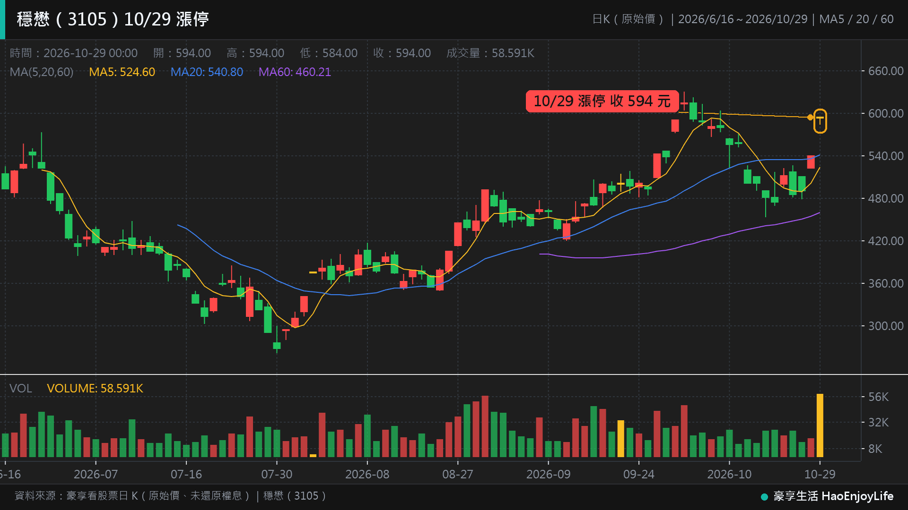This screenshot has height=510, width=908.
Task: Select the MA60: 460.21 legend label
Action: pos(295,72)
